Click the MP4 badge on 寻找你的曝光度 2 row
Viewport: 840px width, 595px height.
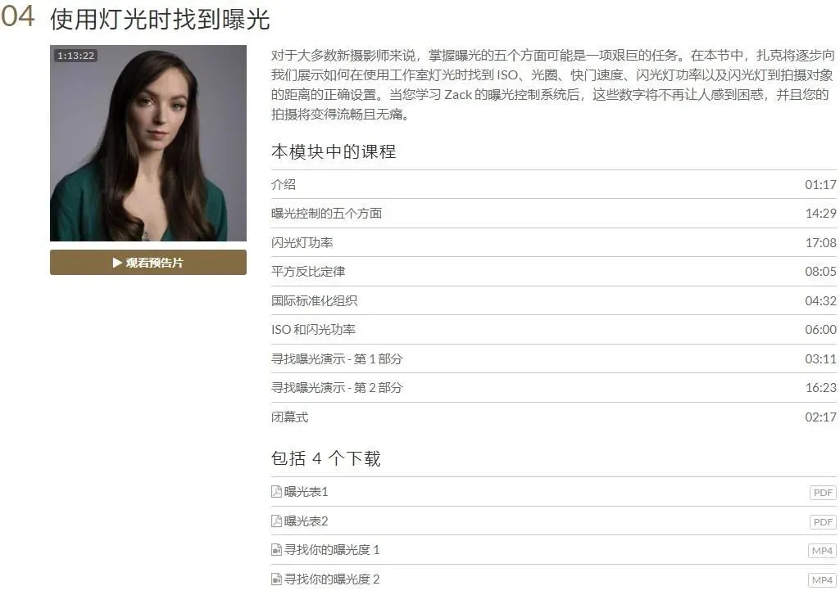822,580
